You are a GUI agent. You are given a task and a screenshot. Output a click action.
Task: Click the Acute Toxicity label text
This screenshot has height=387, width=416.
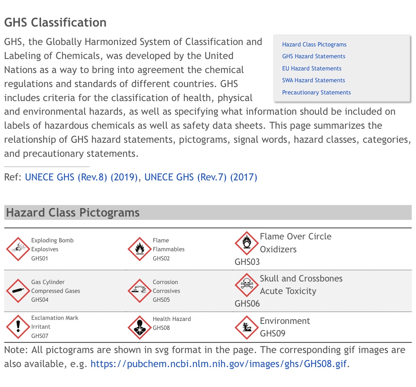point(288,291)
